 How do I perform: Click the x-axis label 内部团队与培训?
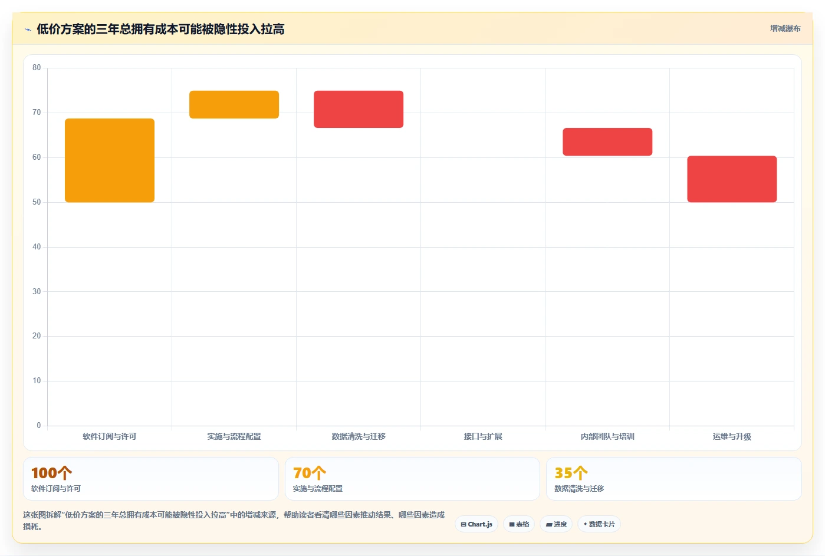607,436
